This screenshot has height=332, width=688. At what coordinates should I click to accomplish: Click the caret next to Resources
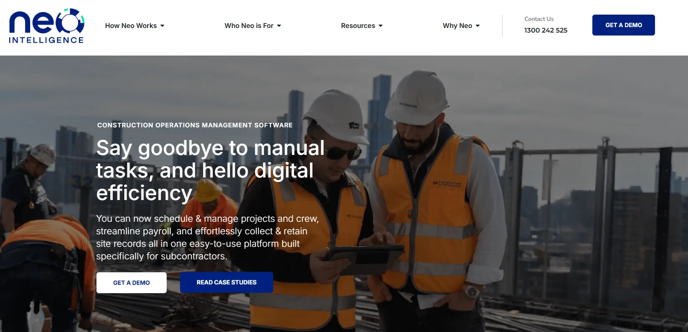381,26
